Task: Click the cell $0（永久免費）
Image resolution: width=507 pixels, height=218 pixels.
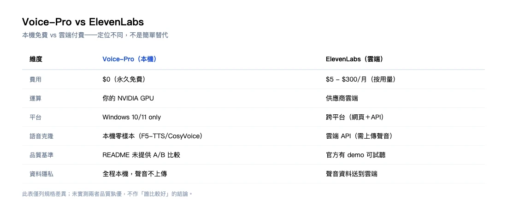Action: point(124,79)
